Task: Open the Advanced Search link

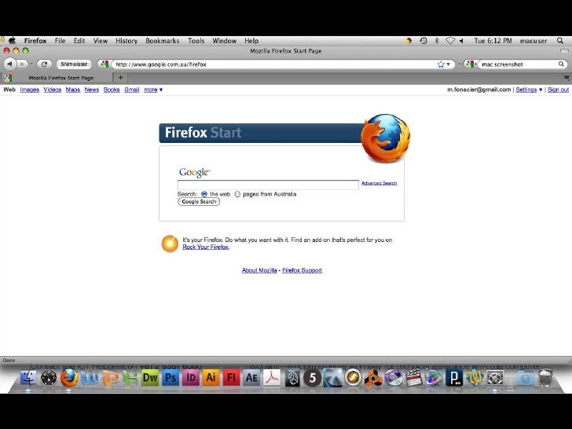Action: click(379, 183)
